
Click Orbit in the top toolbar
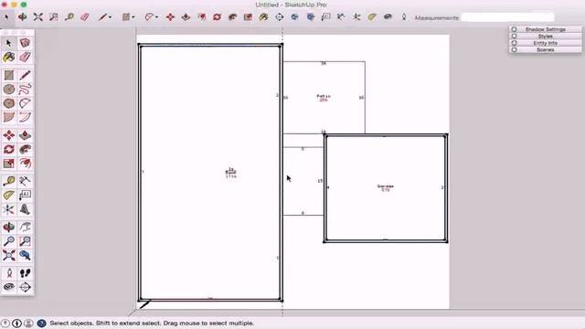[22, 16]
